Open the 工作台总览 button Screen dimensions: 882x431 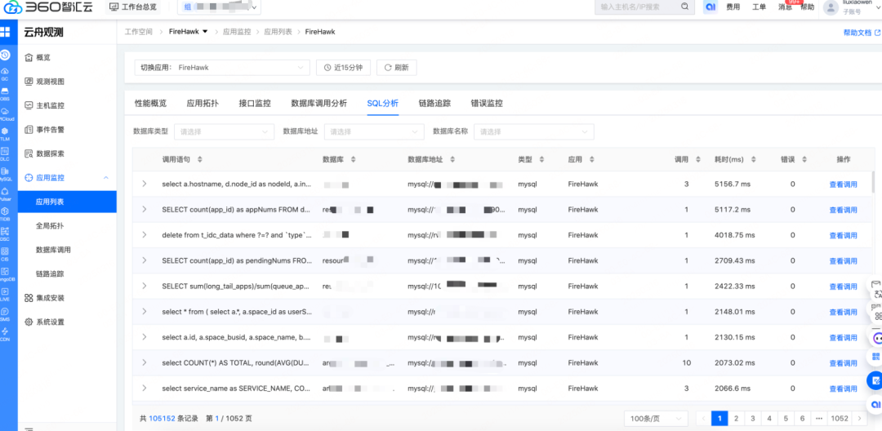(x=133, y=7)
